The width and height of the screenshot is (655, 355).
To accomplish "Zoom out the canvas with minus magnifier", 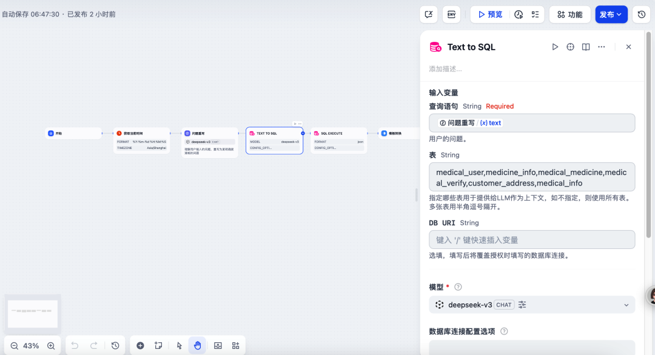I will (14, 346).
